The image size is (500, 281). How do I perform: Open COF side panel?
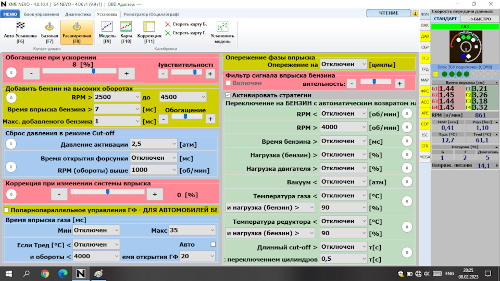[x=425, y=124]
